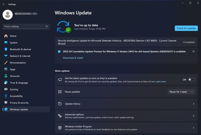201x135 pixels.
Task: Click the Check for updates button
Action: tap(186, 28)
